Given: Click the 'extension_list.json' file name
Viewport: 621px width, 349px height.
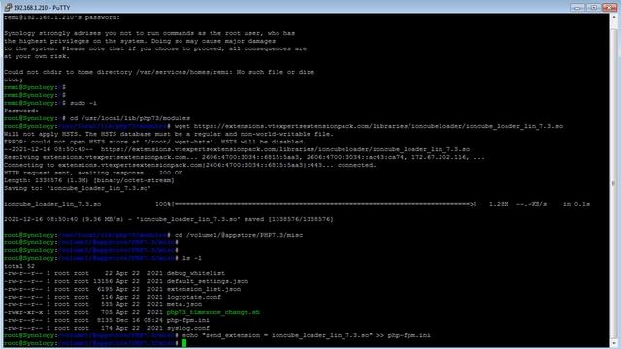Looking at the screenshot, I should coord(204,289).
